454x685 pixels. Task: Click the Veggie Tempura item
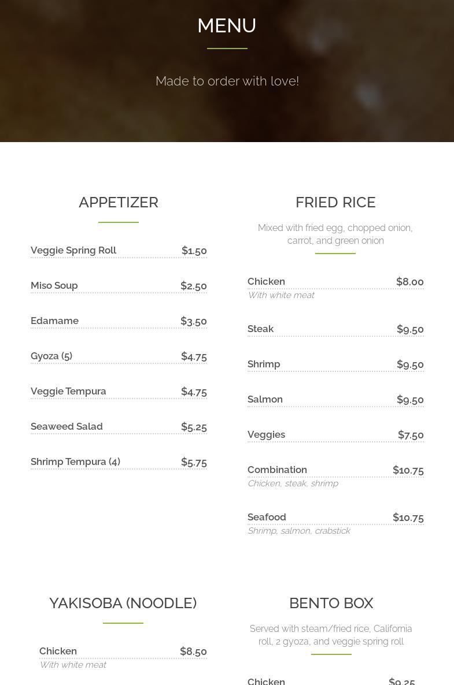point(119,392)
